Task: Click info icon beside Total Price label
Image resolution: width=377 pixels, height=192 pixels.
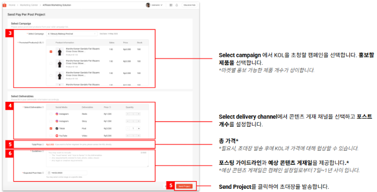Action: [43, 145]
